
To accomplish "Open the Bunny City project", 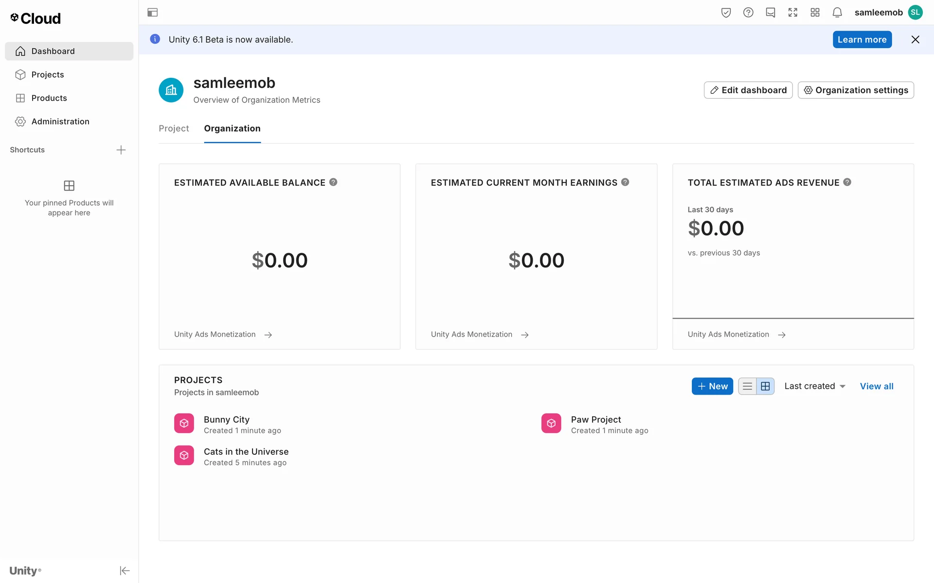I will point(227,419).
